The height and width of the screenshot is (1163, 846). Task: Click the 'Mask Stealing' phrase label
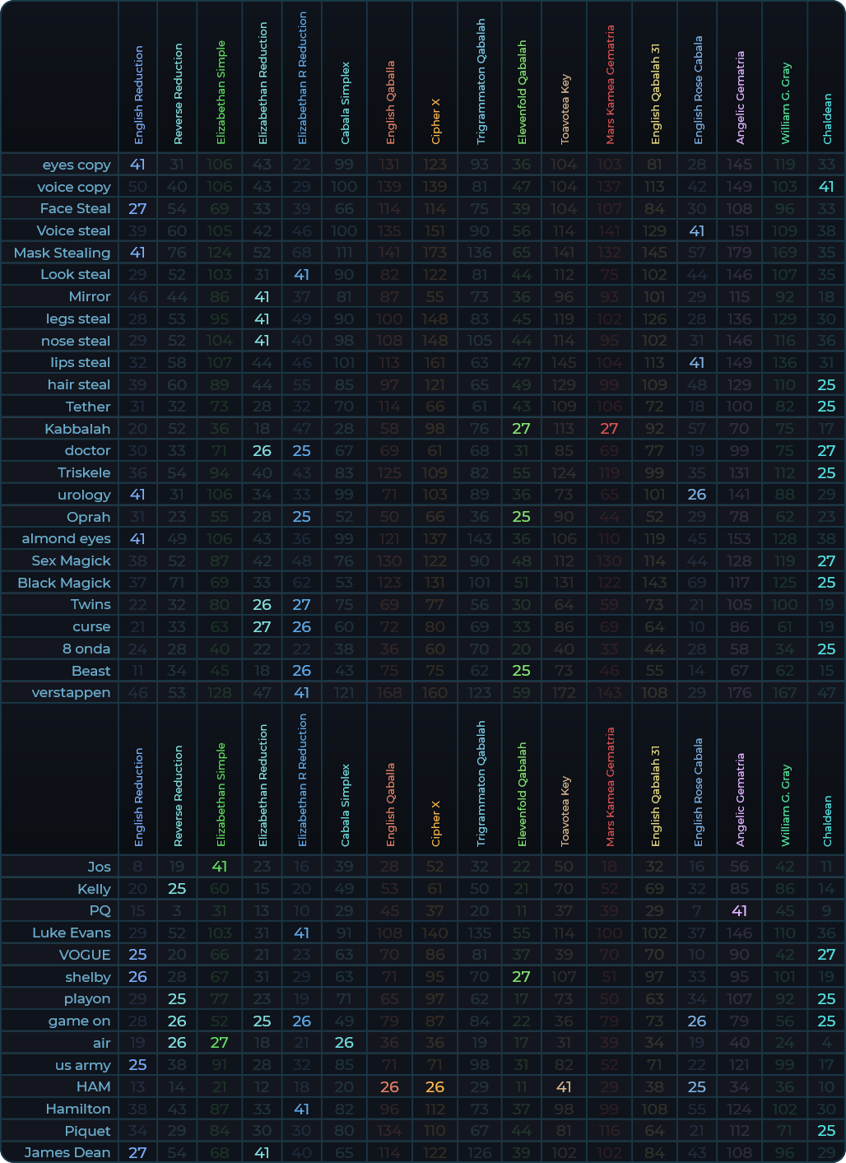click(x=62, y=253)
